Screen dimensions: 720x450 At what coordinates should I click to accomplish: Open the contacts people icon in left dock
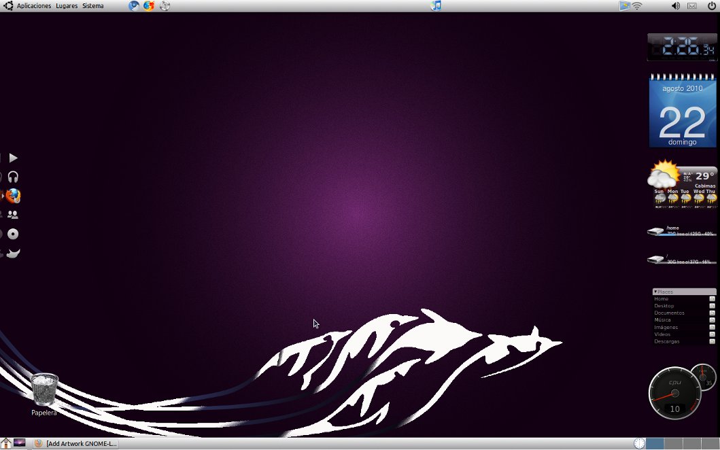13,214
